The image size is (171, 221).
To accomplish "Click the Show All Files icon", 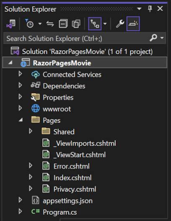I will pyautogui.click(x=76, y=23).
